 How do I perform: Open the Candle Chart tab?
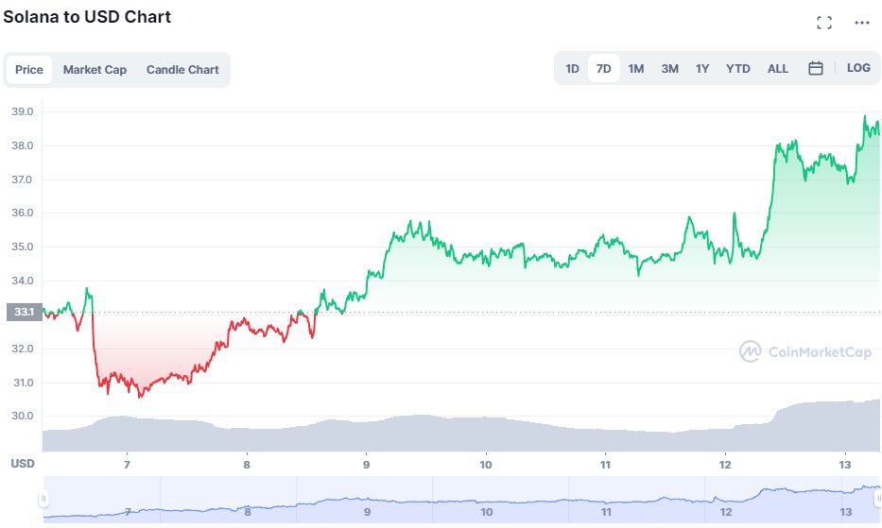tap(182, 70)
